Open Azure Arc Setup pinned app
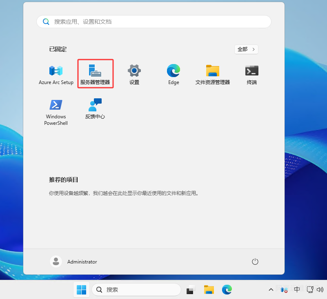 tap(56, 75)
